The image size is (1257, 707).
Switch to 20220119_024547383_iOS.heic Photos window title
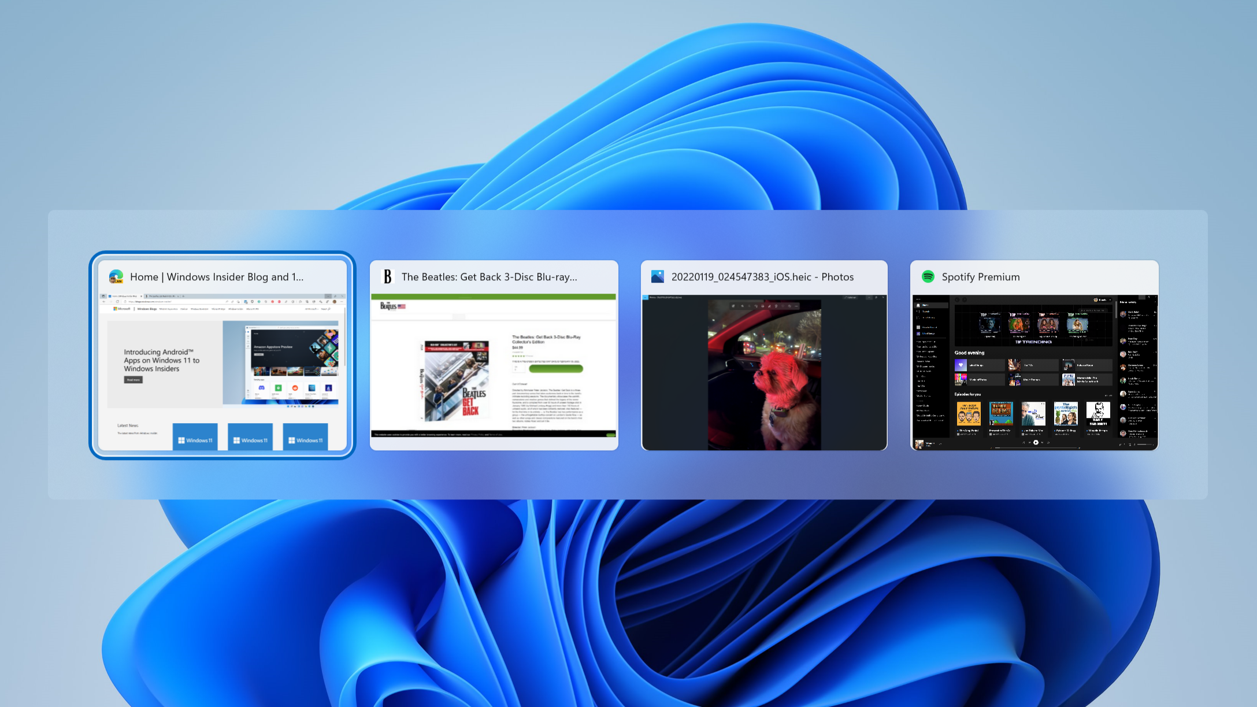point(762,277)
